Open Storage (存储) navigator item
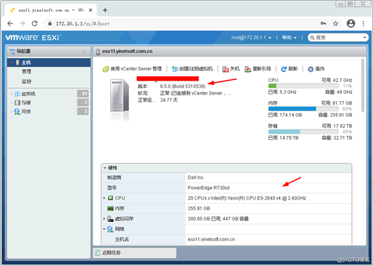The width and height of the screenshot is (373, 266). (26, 102)
